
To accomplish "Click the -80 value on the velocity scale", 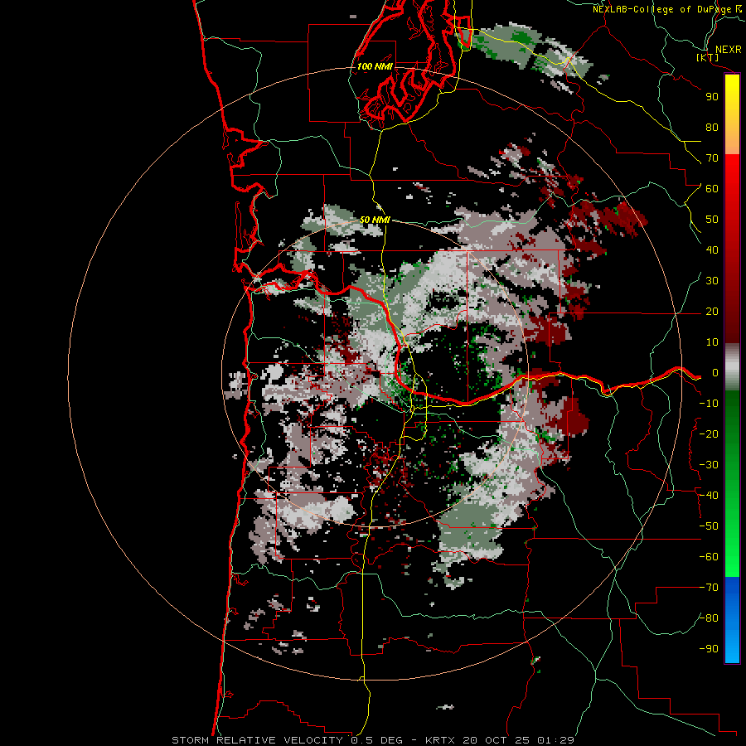I will pyautogui.click(x=709, y=618).
